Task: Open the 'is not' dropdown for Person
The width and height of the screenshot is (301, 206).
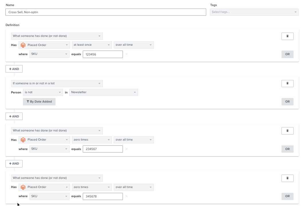Action: tap(43, 92)
